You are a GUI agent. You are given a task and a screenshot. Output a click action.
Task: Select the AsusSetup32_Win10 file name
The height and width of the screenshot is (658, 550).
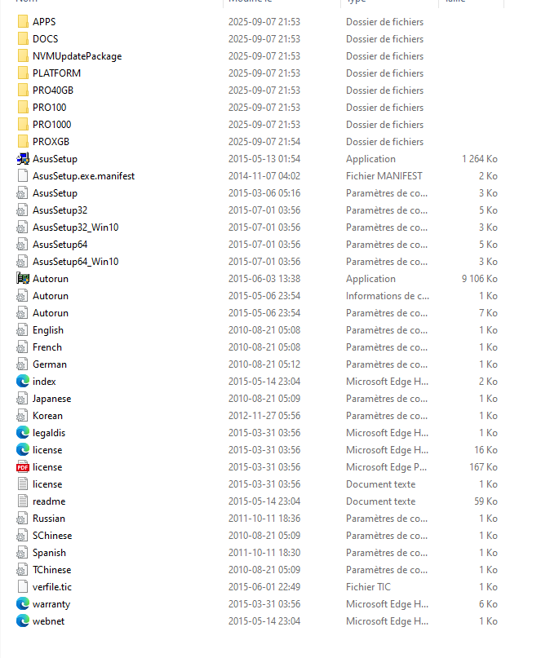76,227
